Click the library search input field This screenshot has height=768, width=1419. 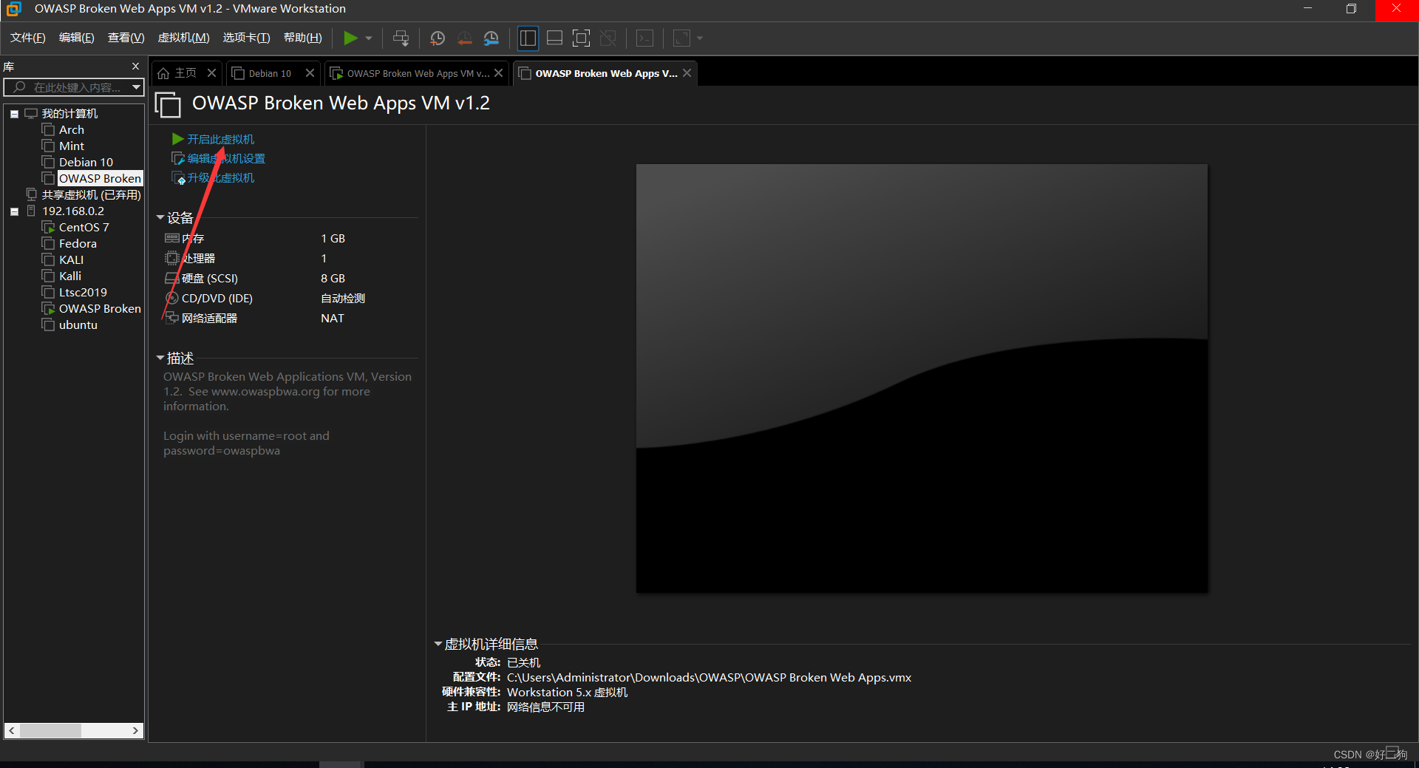tap(74, 87)
